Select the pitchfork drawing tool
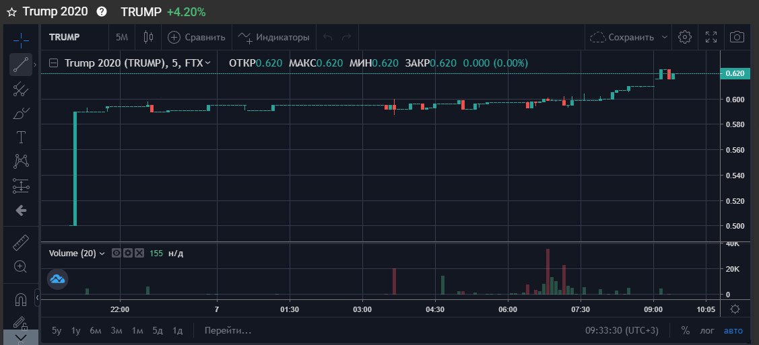This screenshot has width=759, height=345. click(x=21, y=88)
